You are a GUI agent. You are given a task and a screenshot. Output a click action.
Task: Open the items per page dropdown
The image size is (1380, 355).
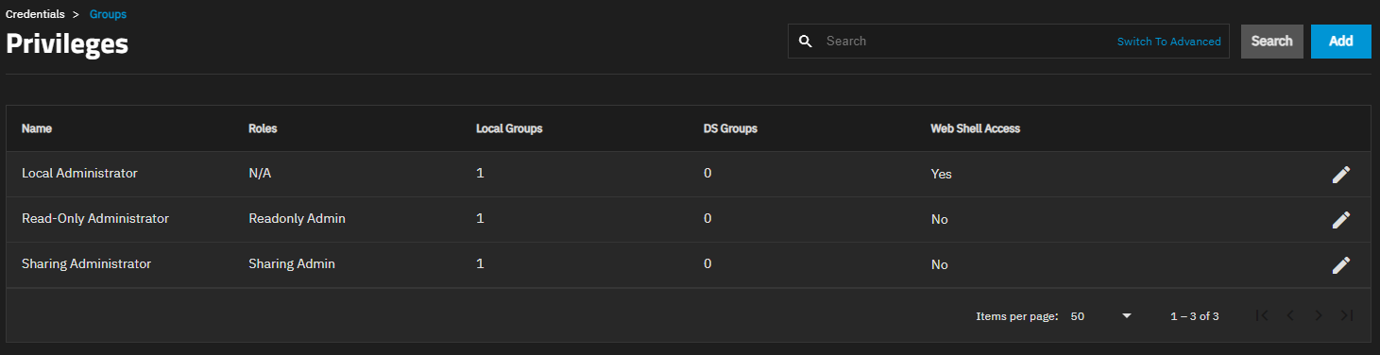1101,316
